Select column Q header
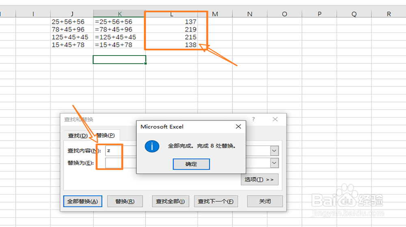 tap(354, 14)
